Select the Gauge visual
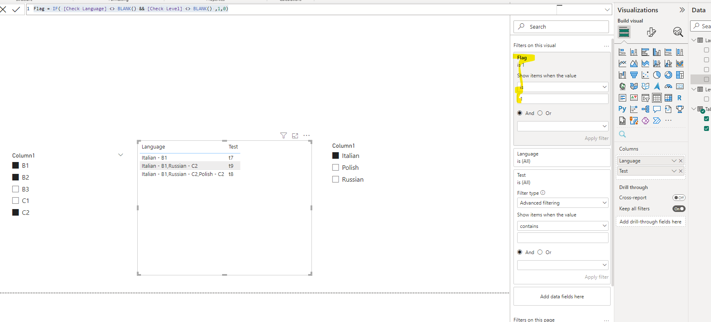Viewport: 711px width, 322px height. (x=668, y=86)
